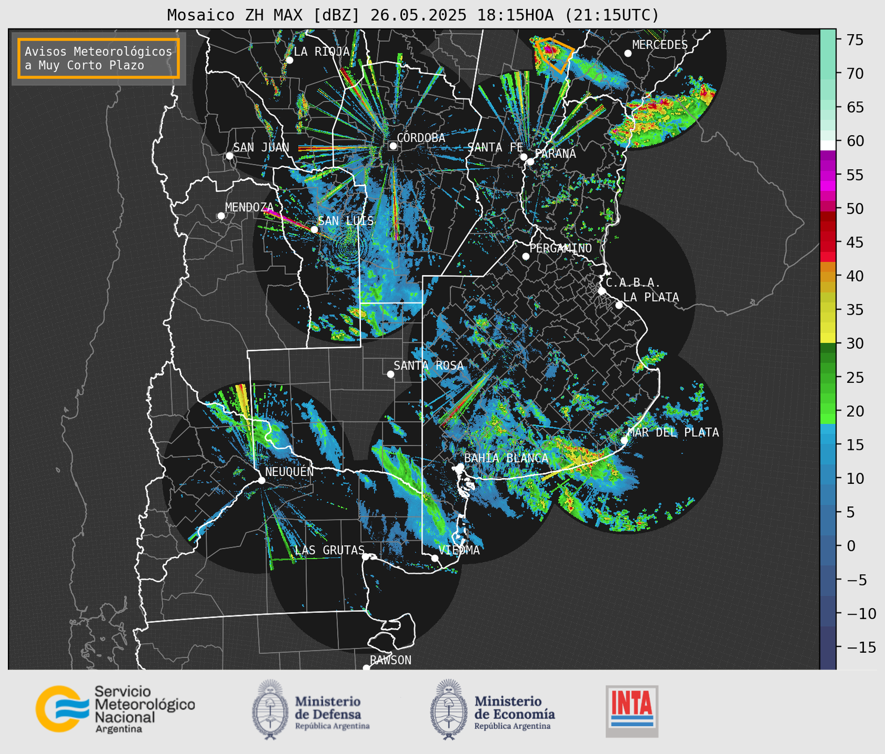The height and width of the screenshot is (754, 885).
Task: Click the 45 dBZ red band on color scale
Action: click(828, 242)
